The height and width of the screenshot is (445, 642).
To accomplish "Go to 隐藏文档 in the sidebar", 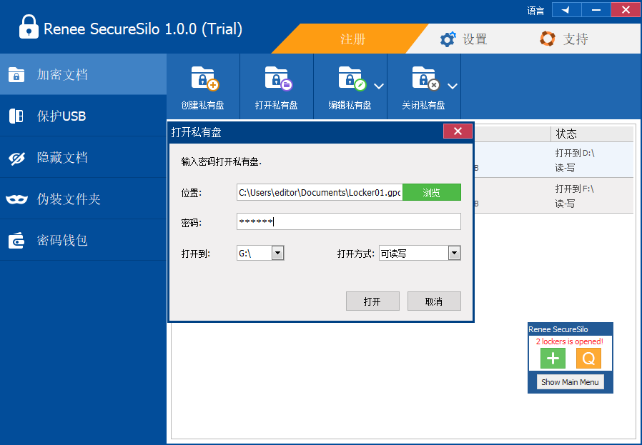I will 83,157.
